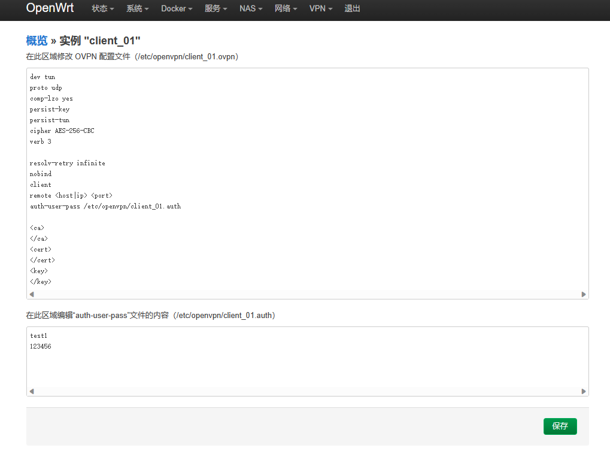This screenshot has width=610, height=457.
Task: Click right scroll arrow of auth-user-pass textarea
Action: tap(584, 391)
